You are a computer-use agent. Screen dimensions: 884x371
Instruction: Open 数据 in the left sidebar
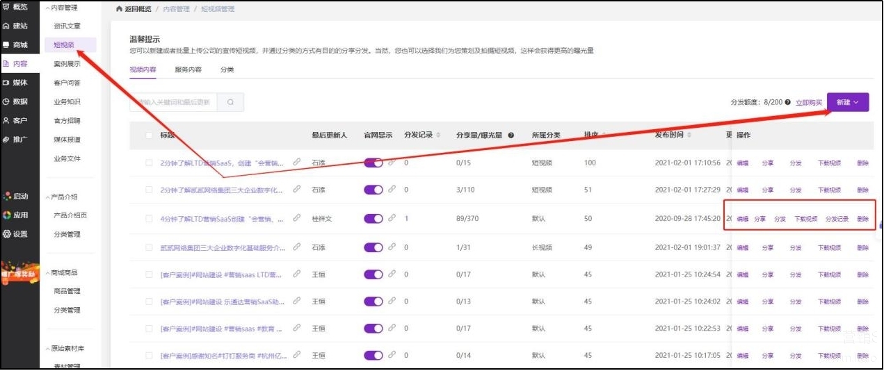click(x=15, y=101)
